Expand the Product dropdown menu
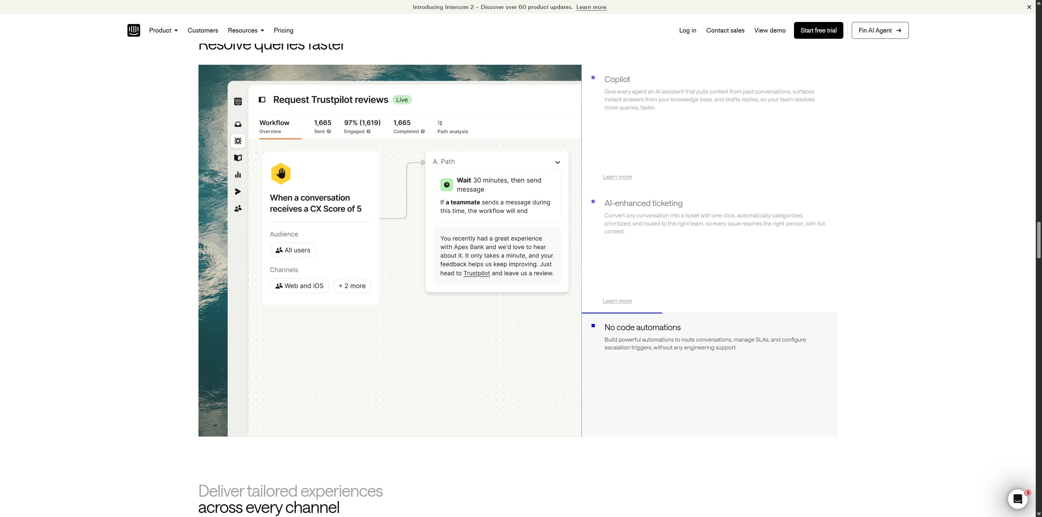This screenshot has height=517, width=1042. tap(163, 30)
